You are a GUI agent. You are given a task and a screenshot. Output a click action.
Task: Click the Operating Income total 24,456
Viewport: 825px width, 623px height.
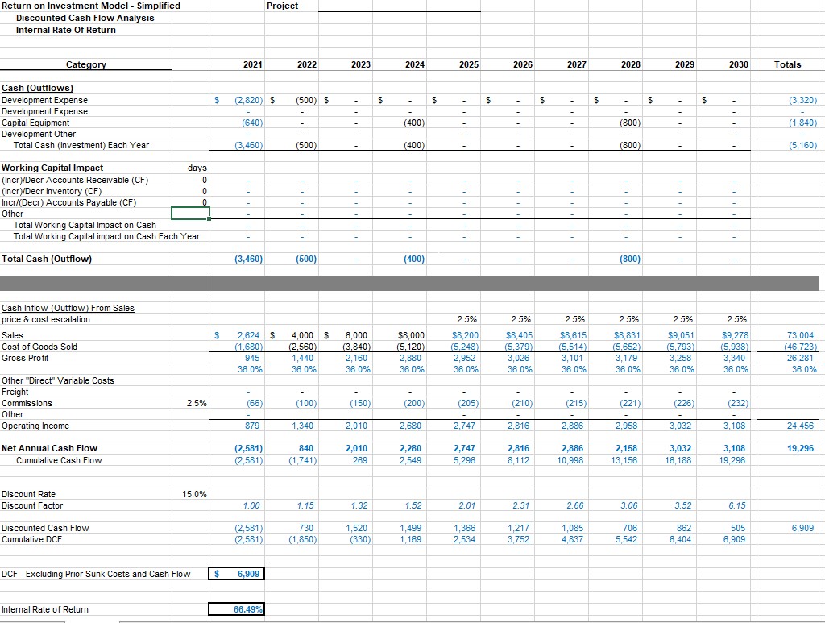[801, 426]
